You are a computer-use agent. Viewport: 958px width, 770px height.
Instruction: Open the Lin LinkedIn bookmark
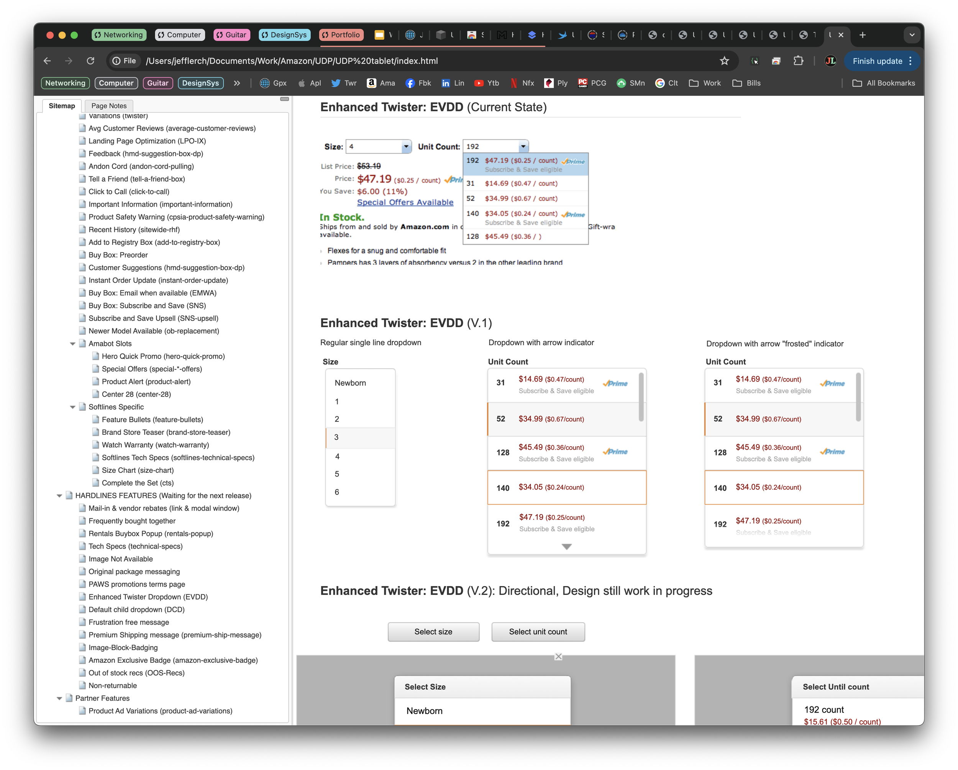pos(452,83)
